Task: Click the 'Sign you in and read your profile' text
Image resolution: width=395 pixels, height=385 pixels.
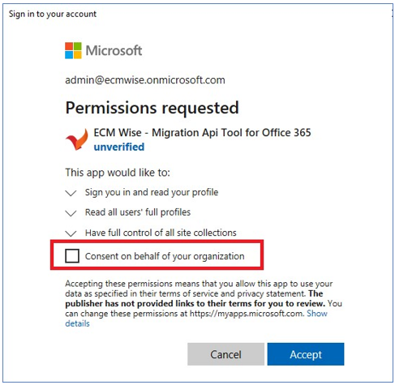Action: click(152, 192)
